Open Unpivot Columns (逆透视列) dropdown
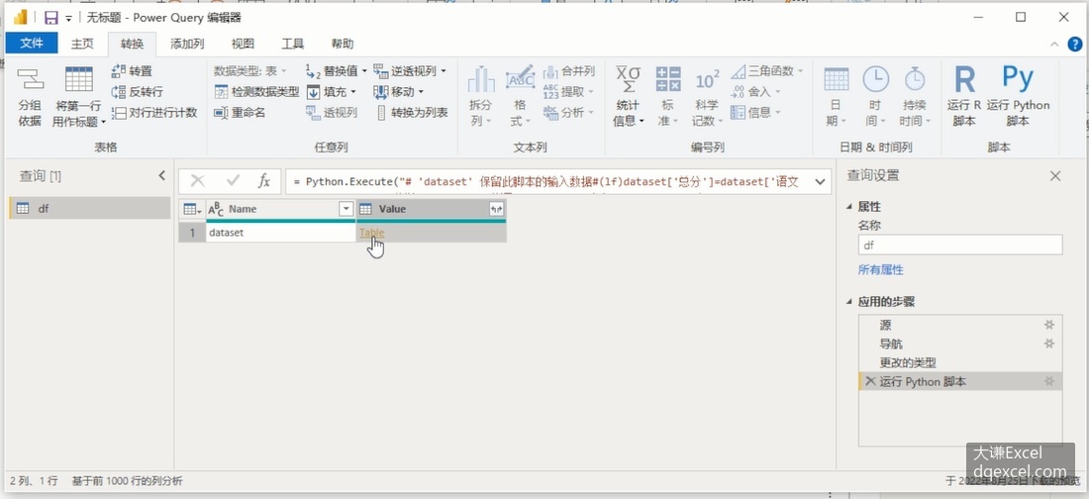Screen dimensions: 1089x499 [410, 71]
